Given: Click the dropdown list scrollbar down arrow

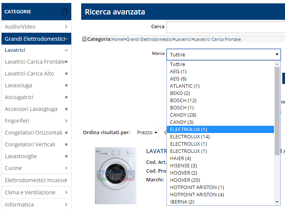Looking at the screenshot, I should tap(277, 202).
